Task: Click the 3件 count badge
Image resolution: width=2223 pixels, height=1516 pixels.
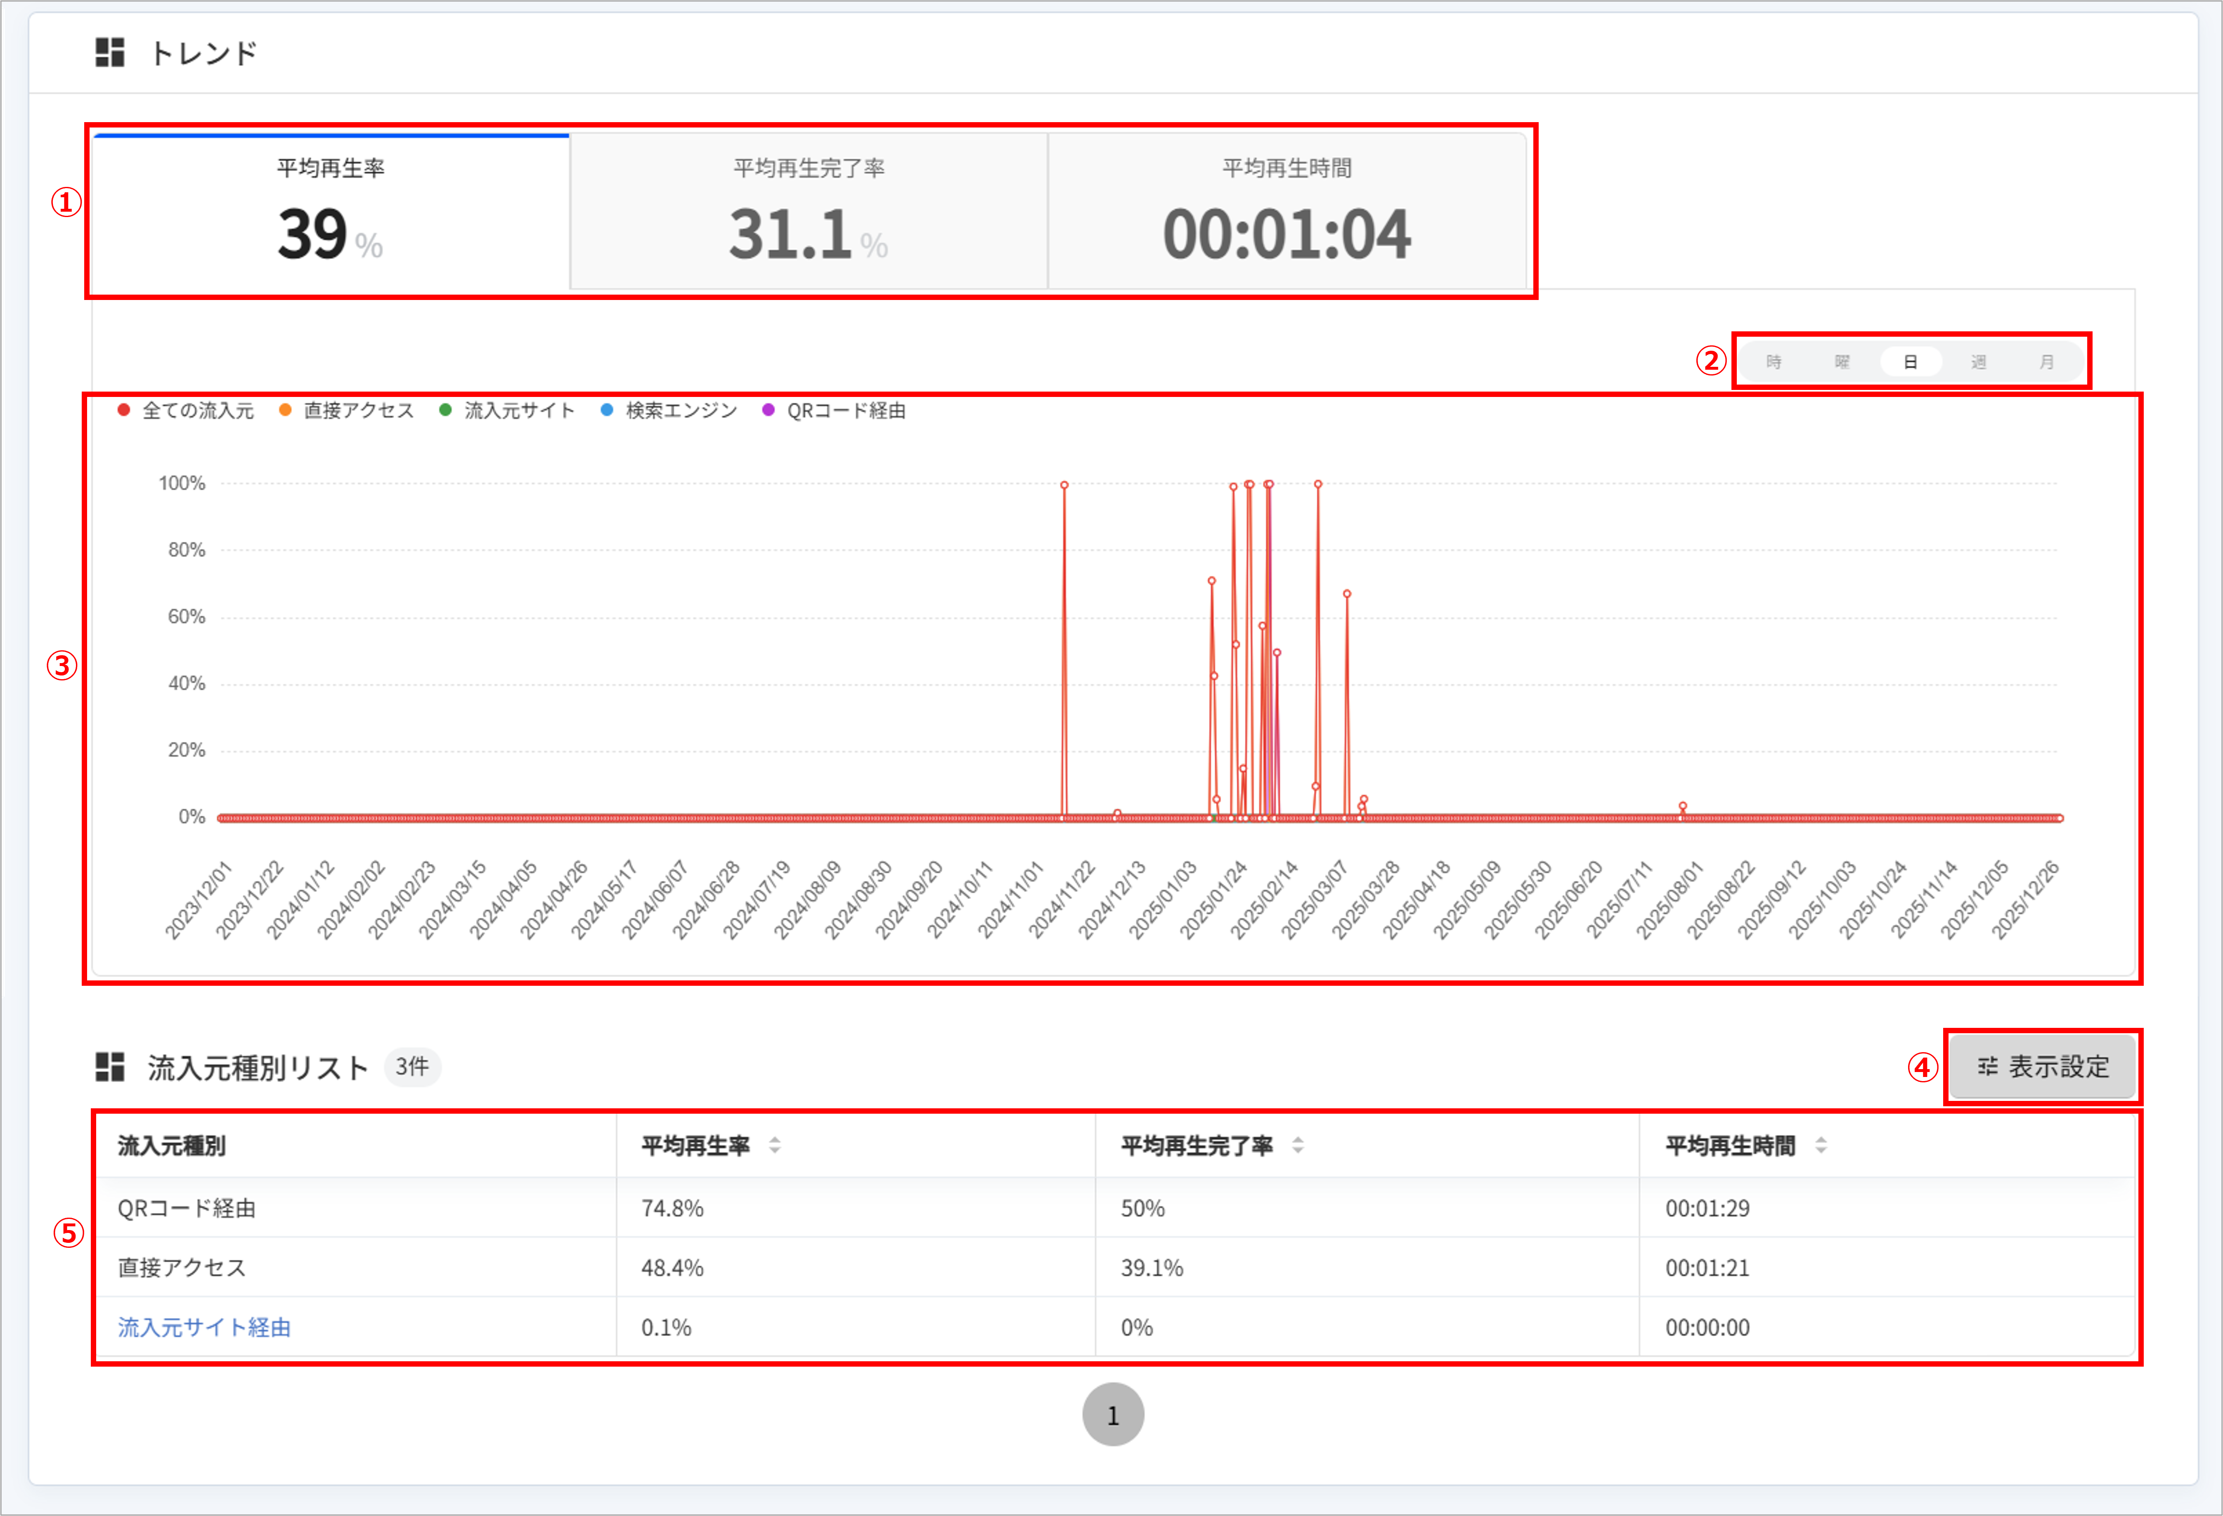Action: pos(412,1067)
